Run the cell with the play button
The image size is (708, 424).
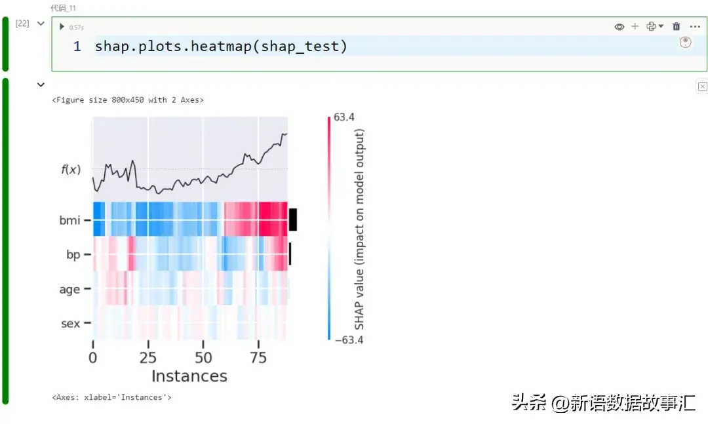click(62, 27)
